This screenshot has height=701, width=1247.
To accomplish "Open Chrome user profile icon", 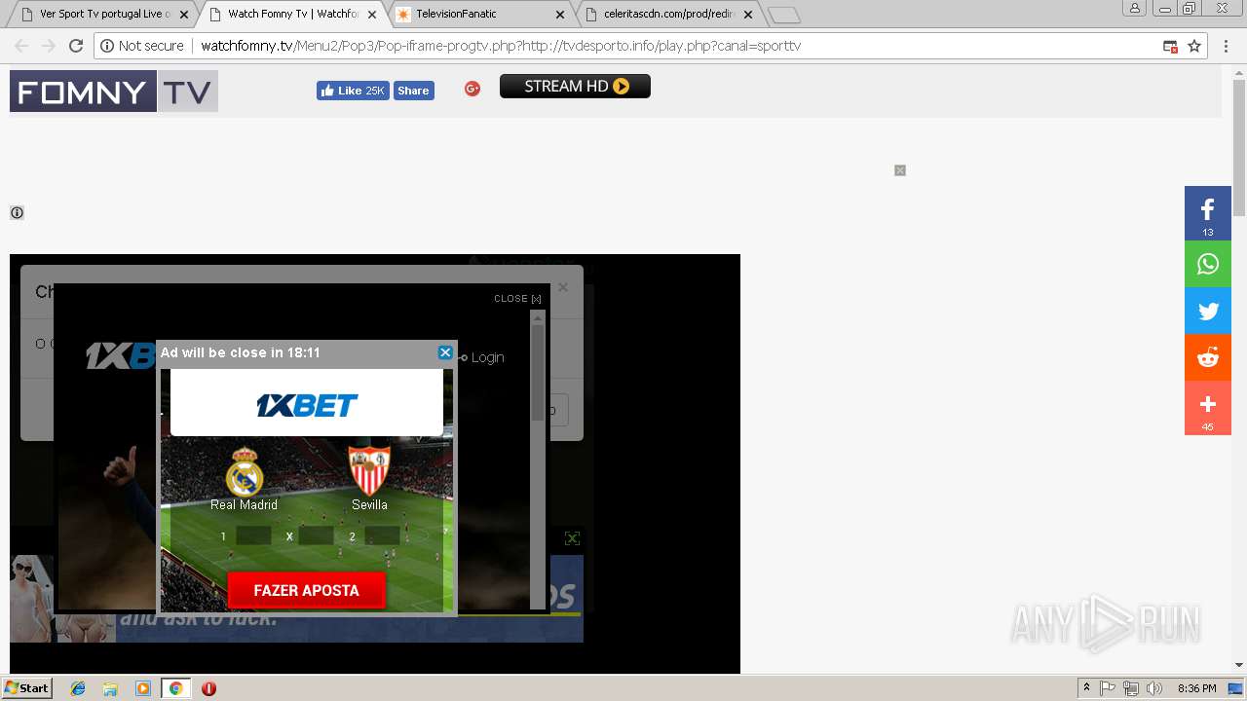I will click(x=1135, y=8).
